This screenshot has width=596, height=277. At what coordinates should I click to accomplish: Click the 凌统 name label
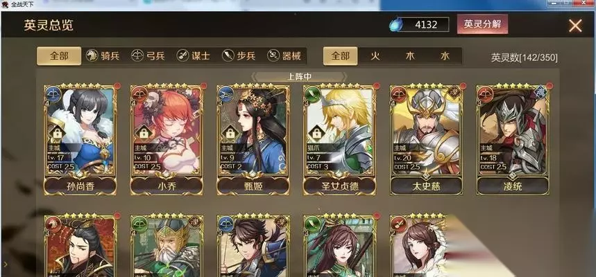pyautogui.click(x=513, y=186)
